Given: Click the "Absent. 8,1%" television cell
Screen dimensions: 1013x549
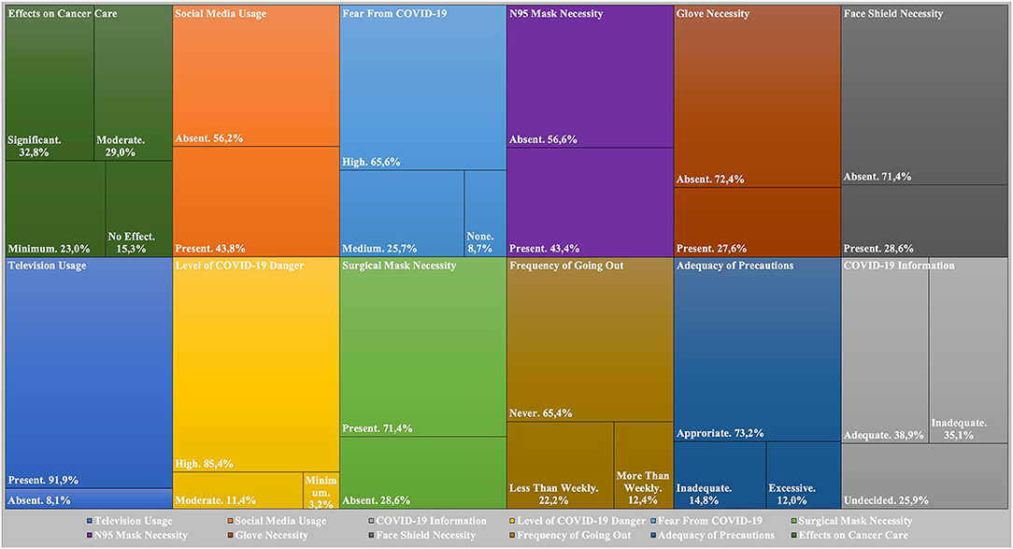Looking at the screenshot, I should (89, 498).
